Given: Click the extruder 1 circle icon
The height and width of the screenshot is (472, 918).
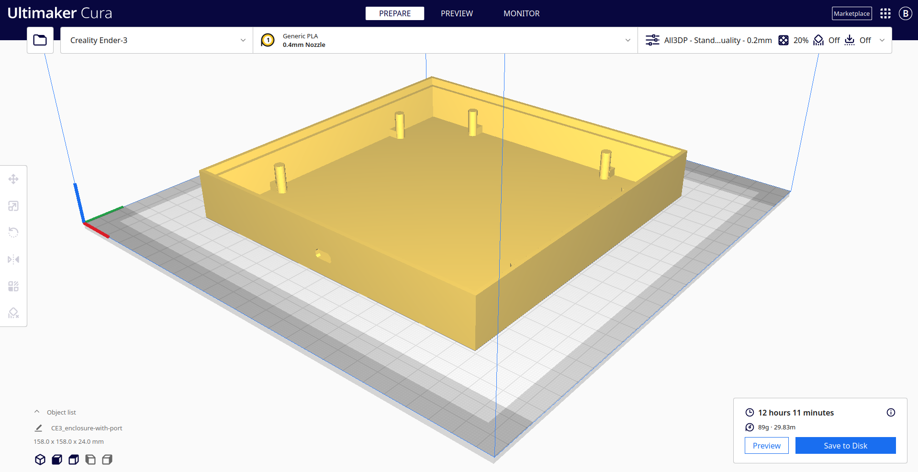Looking at the screenshot, I should pyautogui.click(x=268, y=40).
